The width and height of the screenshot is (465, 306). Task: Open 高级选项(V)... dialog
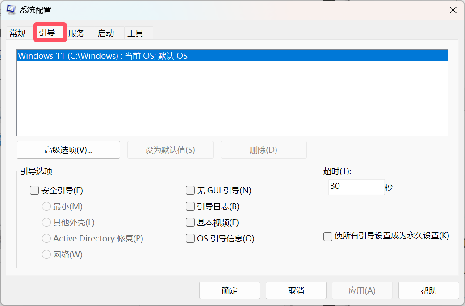[x=68, y=150]
